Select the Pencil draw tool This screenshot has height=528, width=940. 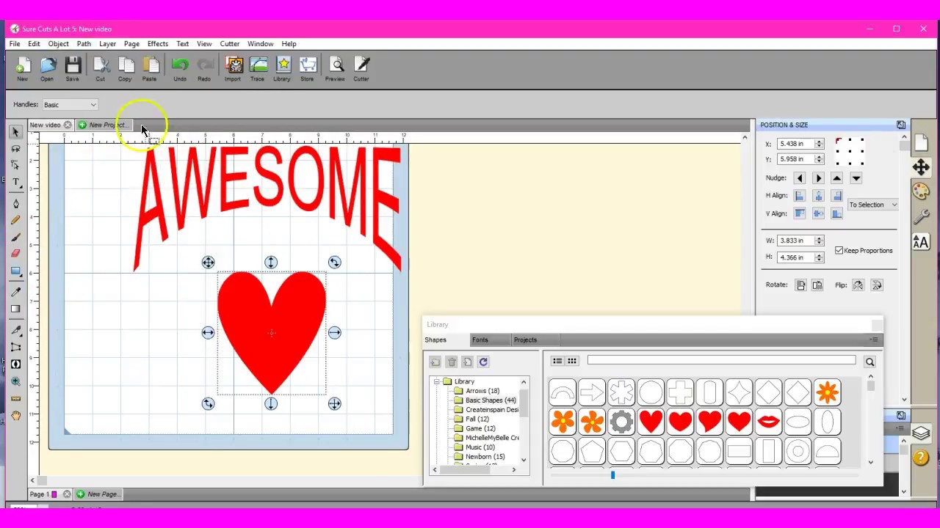click(15, 220)
